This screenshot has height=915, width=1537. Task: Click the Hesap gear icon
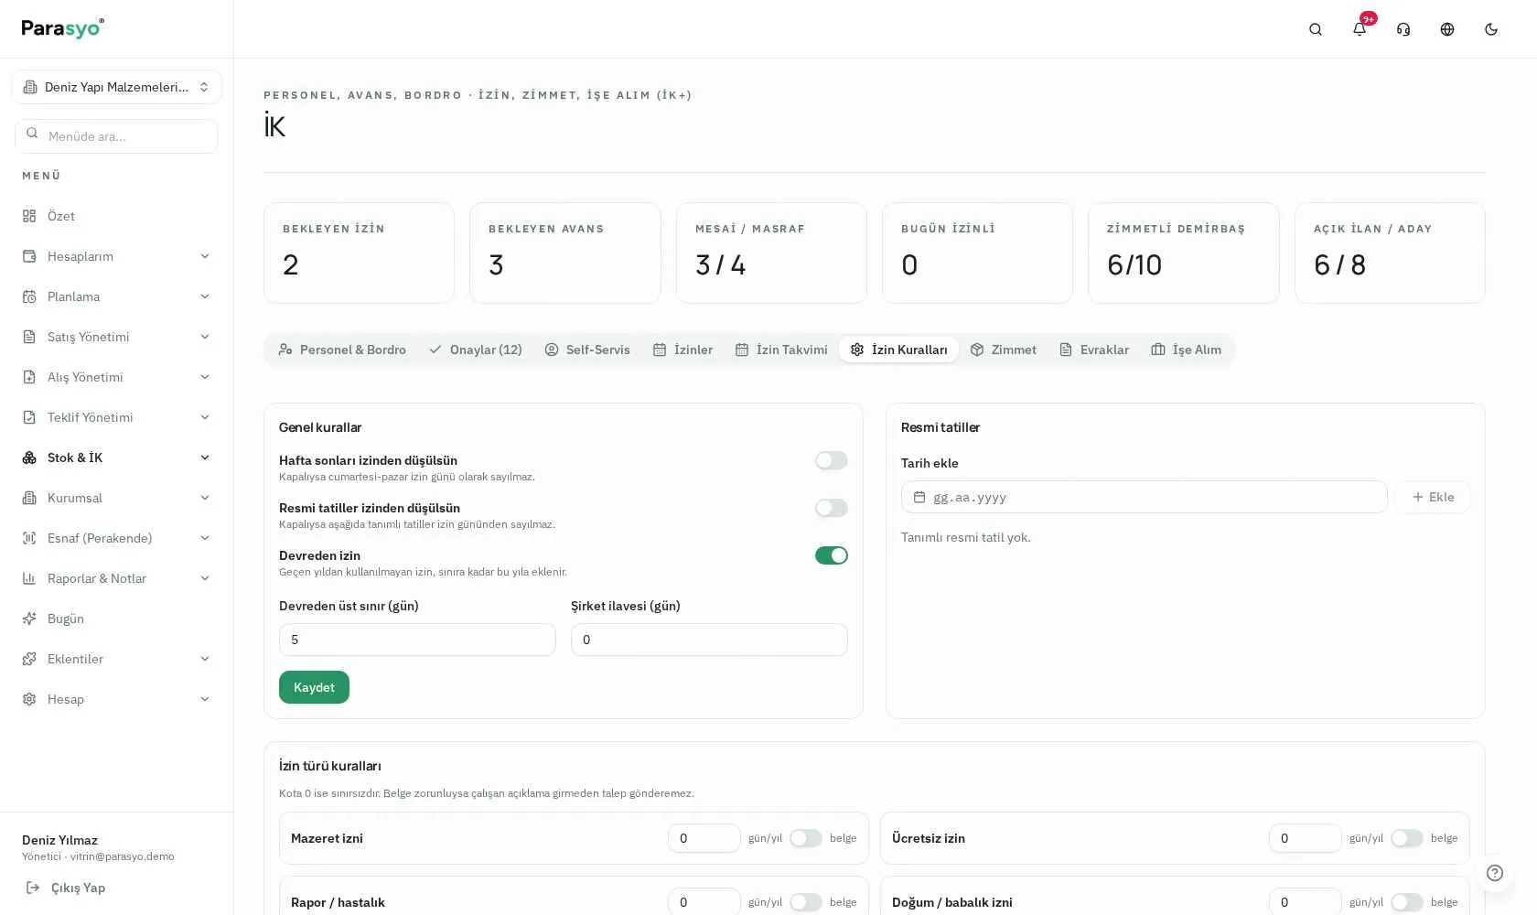29,699
